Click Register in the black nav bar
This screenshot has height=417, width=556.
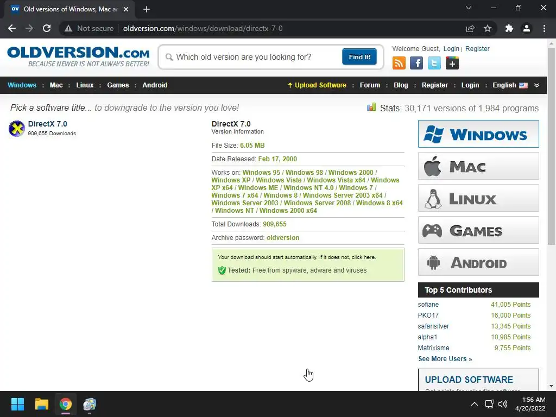435,85
